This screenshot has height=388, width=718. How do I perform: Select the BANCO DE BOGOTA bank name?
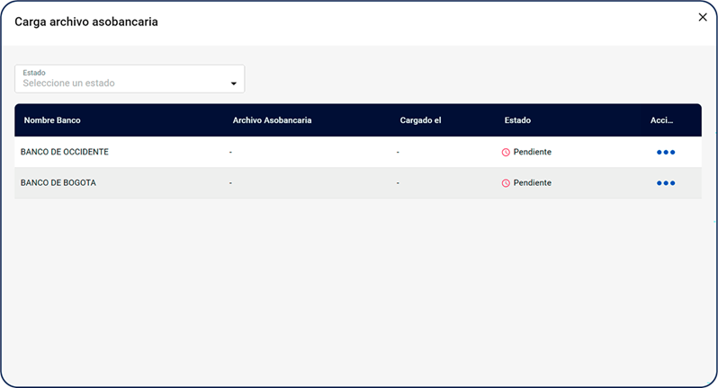(58, 183)
